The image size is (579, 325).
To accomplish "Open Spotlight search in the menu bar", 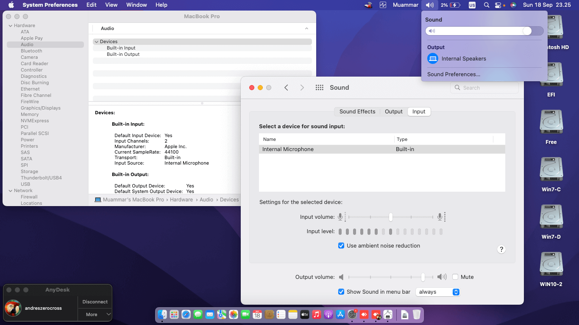I will pos(487,5).
